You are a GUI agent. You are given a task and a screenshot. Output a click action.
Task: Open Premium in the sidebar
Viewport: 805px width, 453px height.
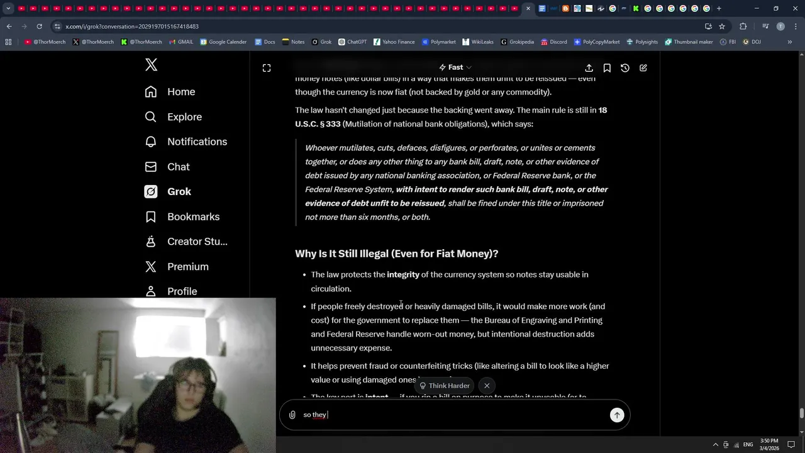click(176, 267)
